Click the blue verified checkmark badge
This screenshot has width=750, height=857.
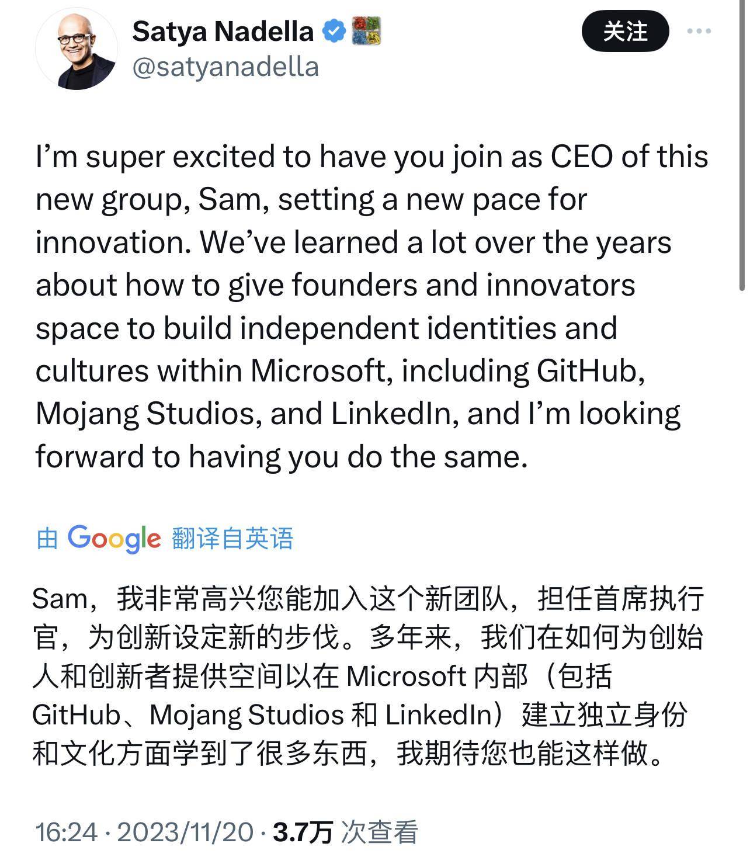tap(334, 31)
